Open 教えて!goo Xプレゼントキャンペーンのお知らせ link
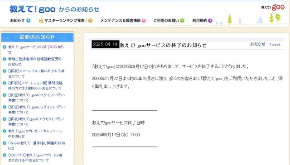The height and width of the screenshot is (165, 290). tap(35, 133)
